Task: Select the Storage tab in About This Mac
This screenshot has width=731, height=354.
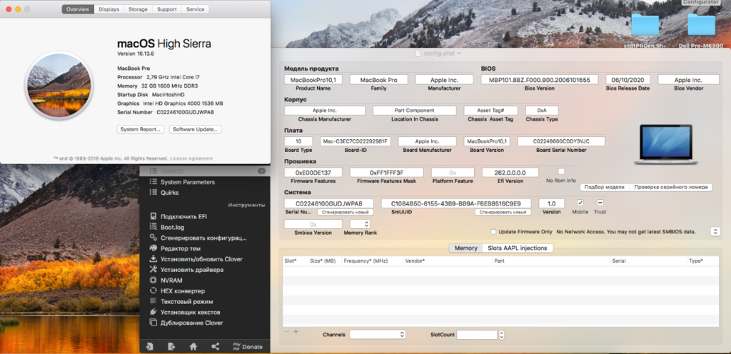Action: click(x=138, y=9)
